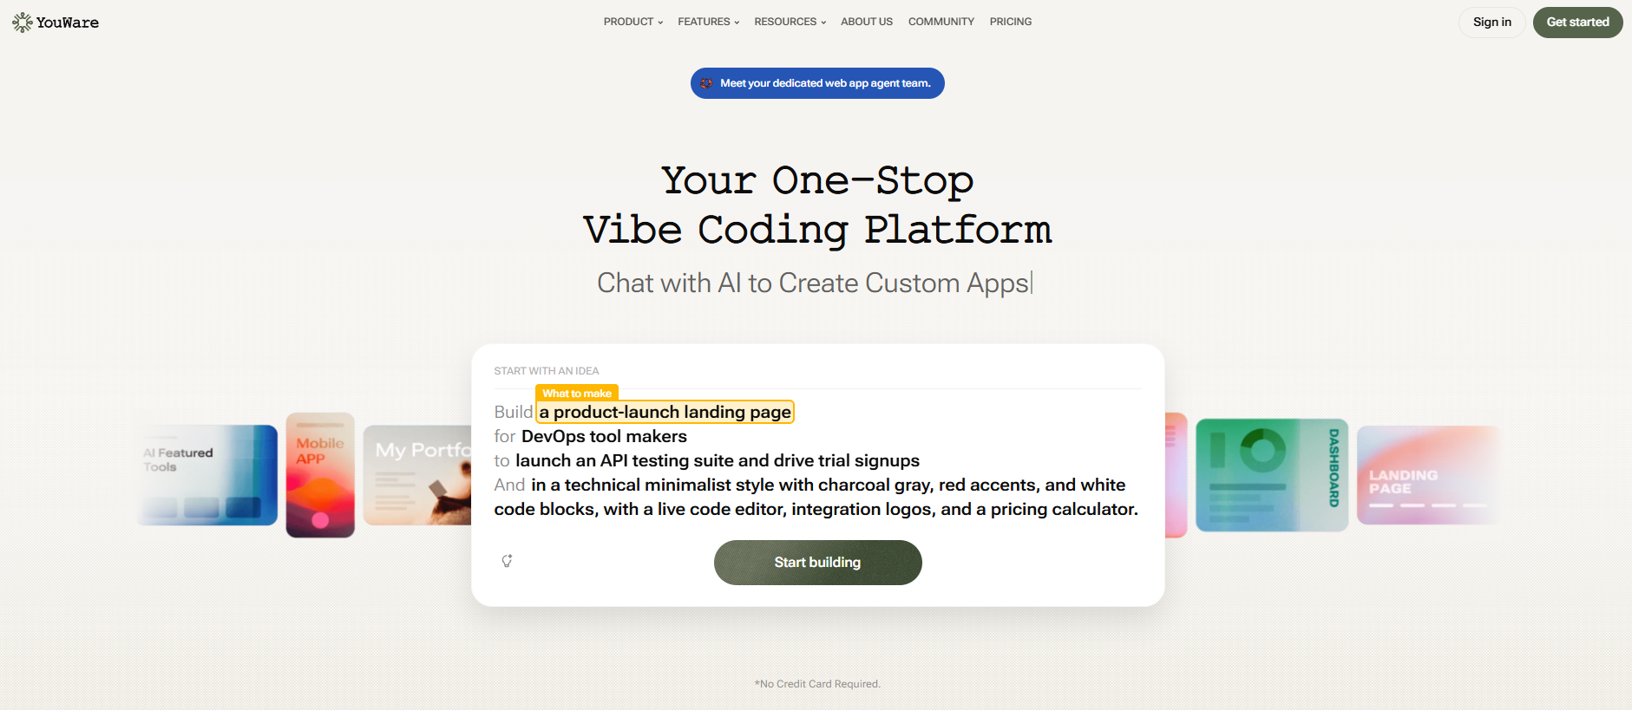Open the COMMUNITY page
The width and height of the screenshot is (1632, 710).
pyautogui.click(x=941, y=22)
